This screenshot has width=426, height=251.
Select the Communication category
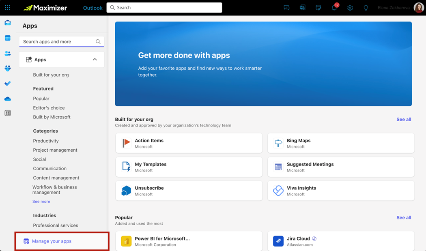coord(50,168)
